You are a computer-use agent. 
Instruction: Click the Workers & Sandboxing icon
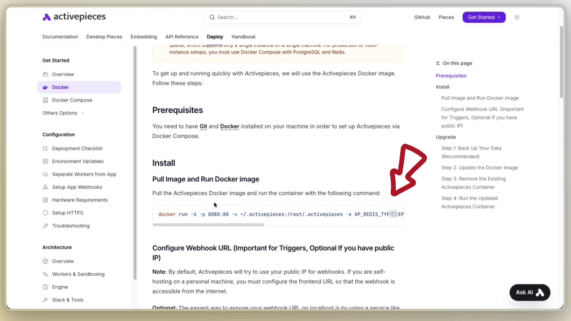[45, 274]
